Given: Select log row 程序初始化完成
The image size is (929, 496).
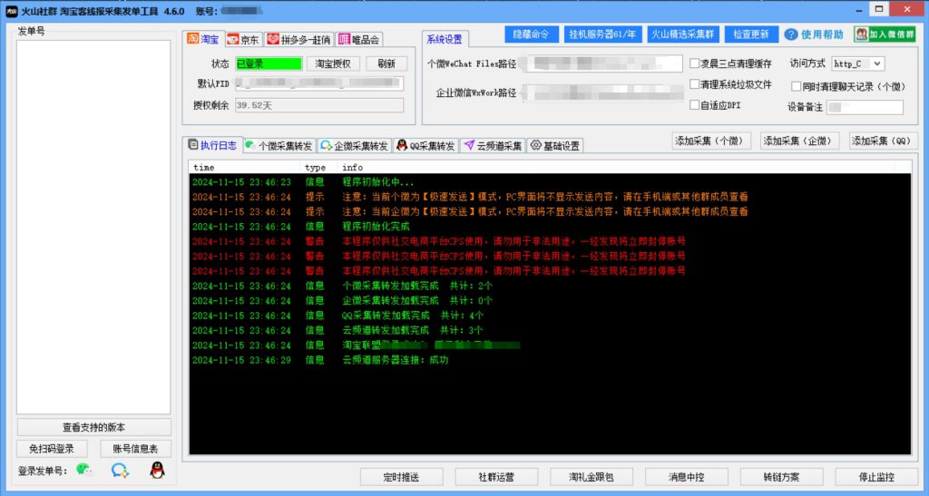Looking at the screenshot, I should [550, 226].
